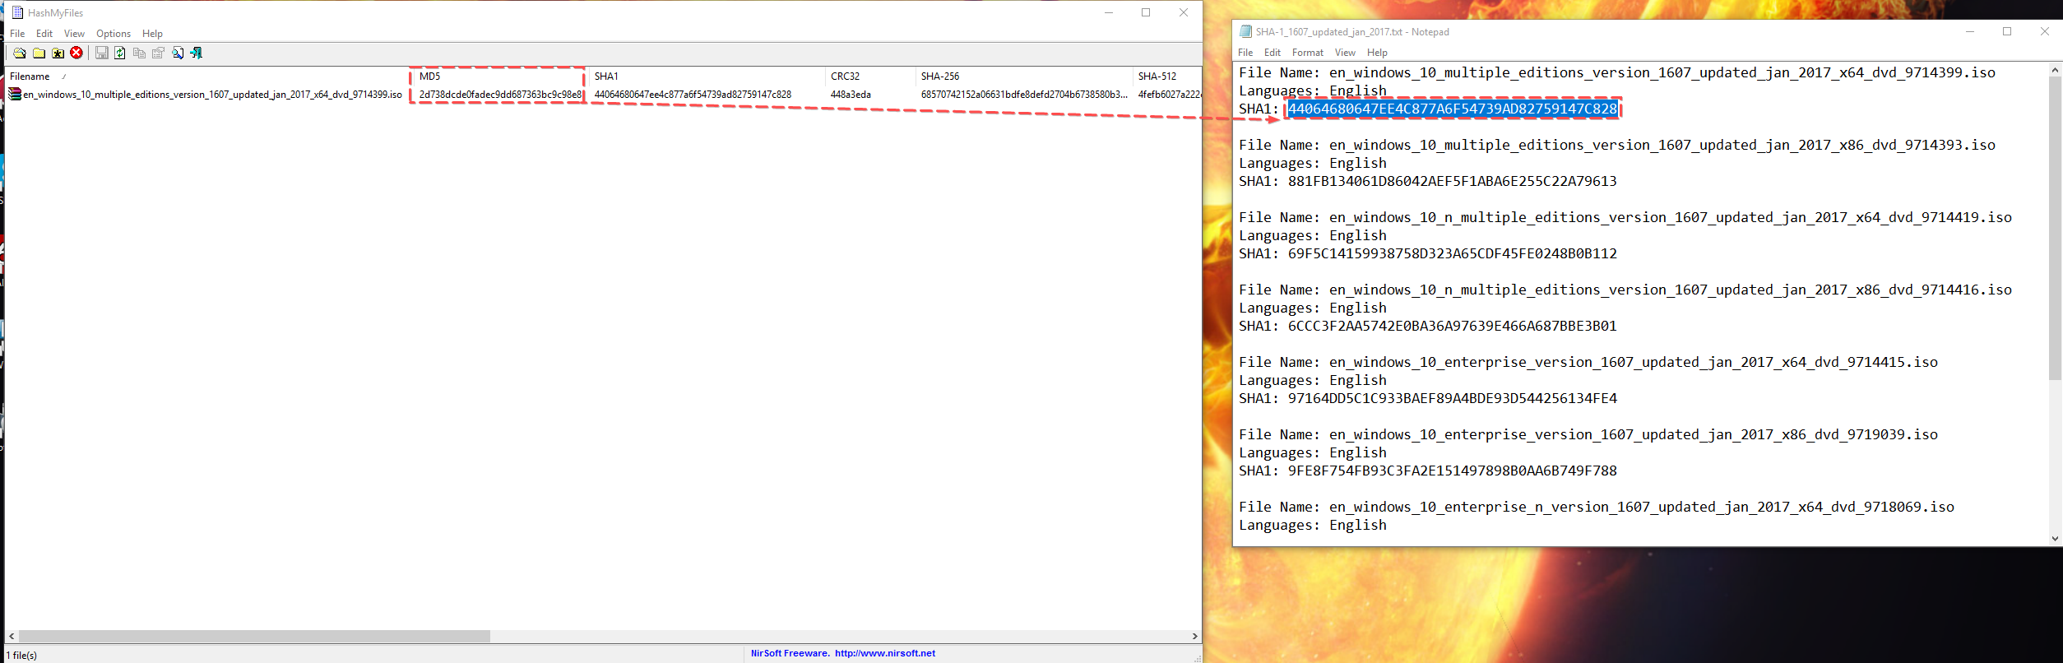Click the green arrows refresh icon

tap(120, 53)
